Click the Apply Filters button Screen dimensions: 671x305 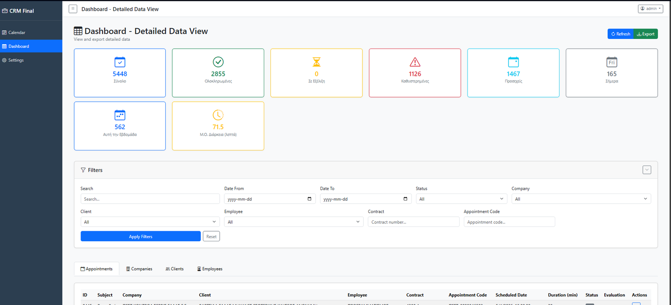[x=140, y=237]
